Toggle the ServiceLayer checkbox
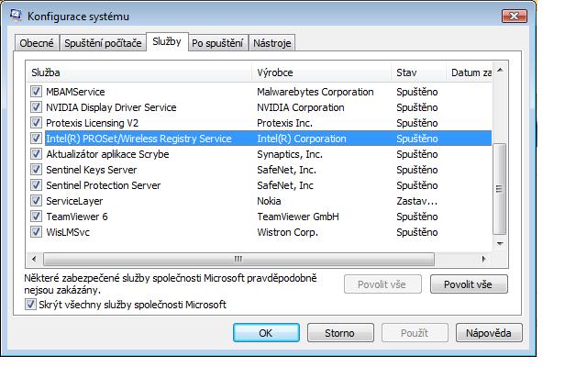The width and height of the screenshot is (587, 367). 36,201
